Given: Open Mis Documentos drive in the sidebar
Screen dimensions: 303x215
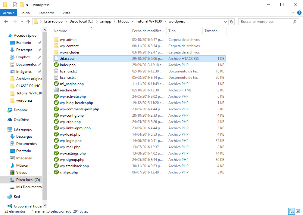Looking at the screenshot, I should (x=29, y=187).
